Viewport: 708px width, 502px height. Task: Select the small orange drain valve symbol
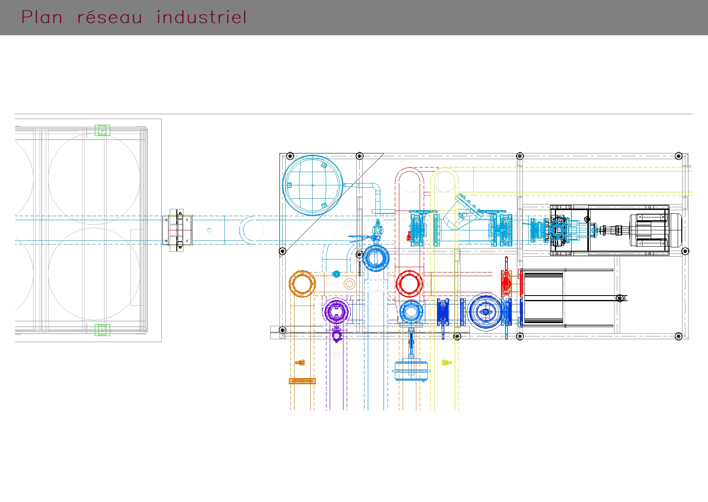coord(300,362)
